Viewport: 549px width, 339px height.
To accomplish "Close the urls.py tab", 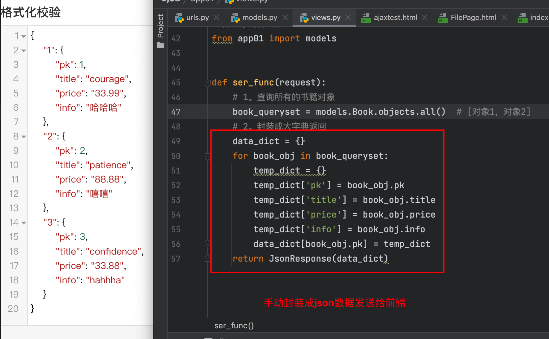I will click(216, 17).
